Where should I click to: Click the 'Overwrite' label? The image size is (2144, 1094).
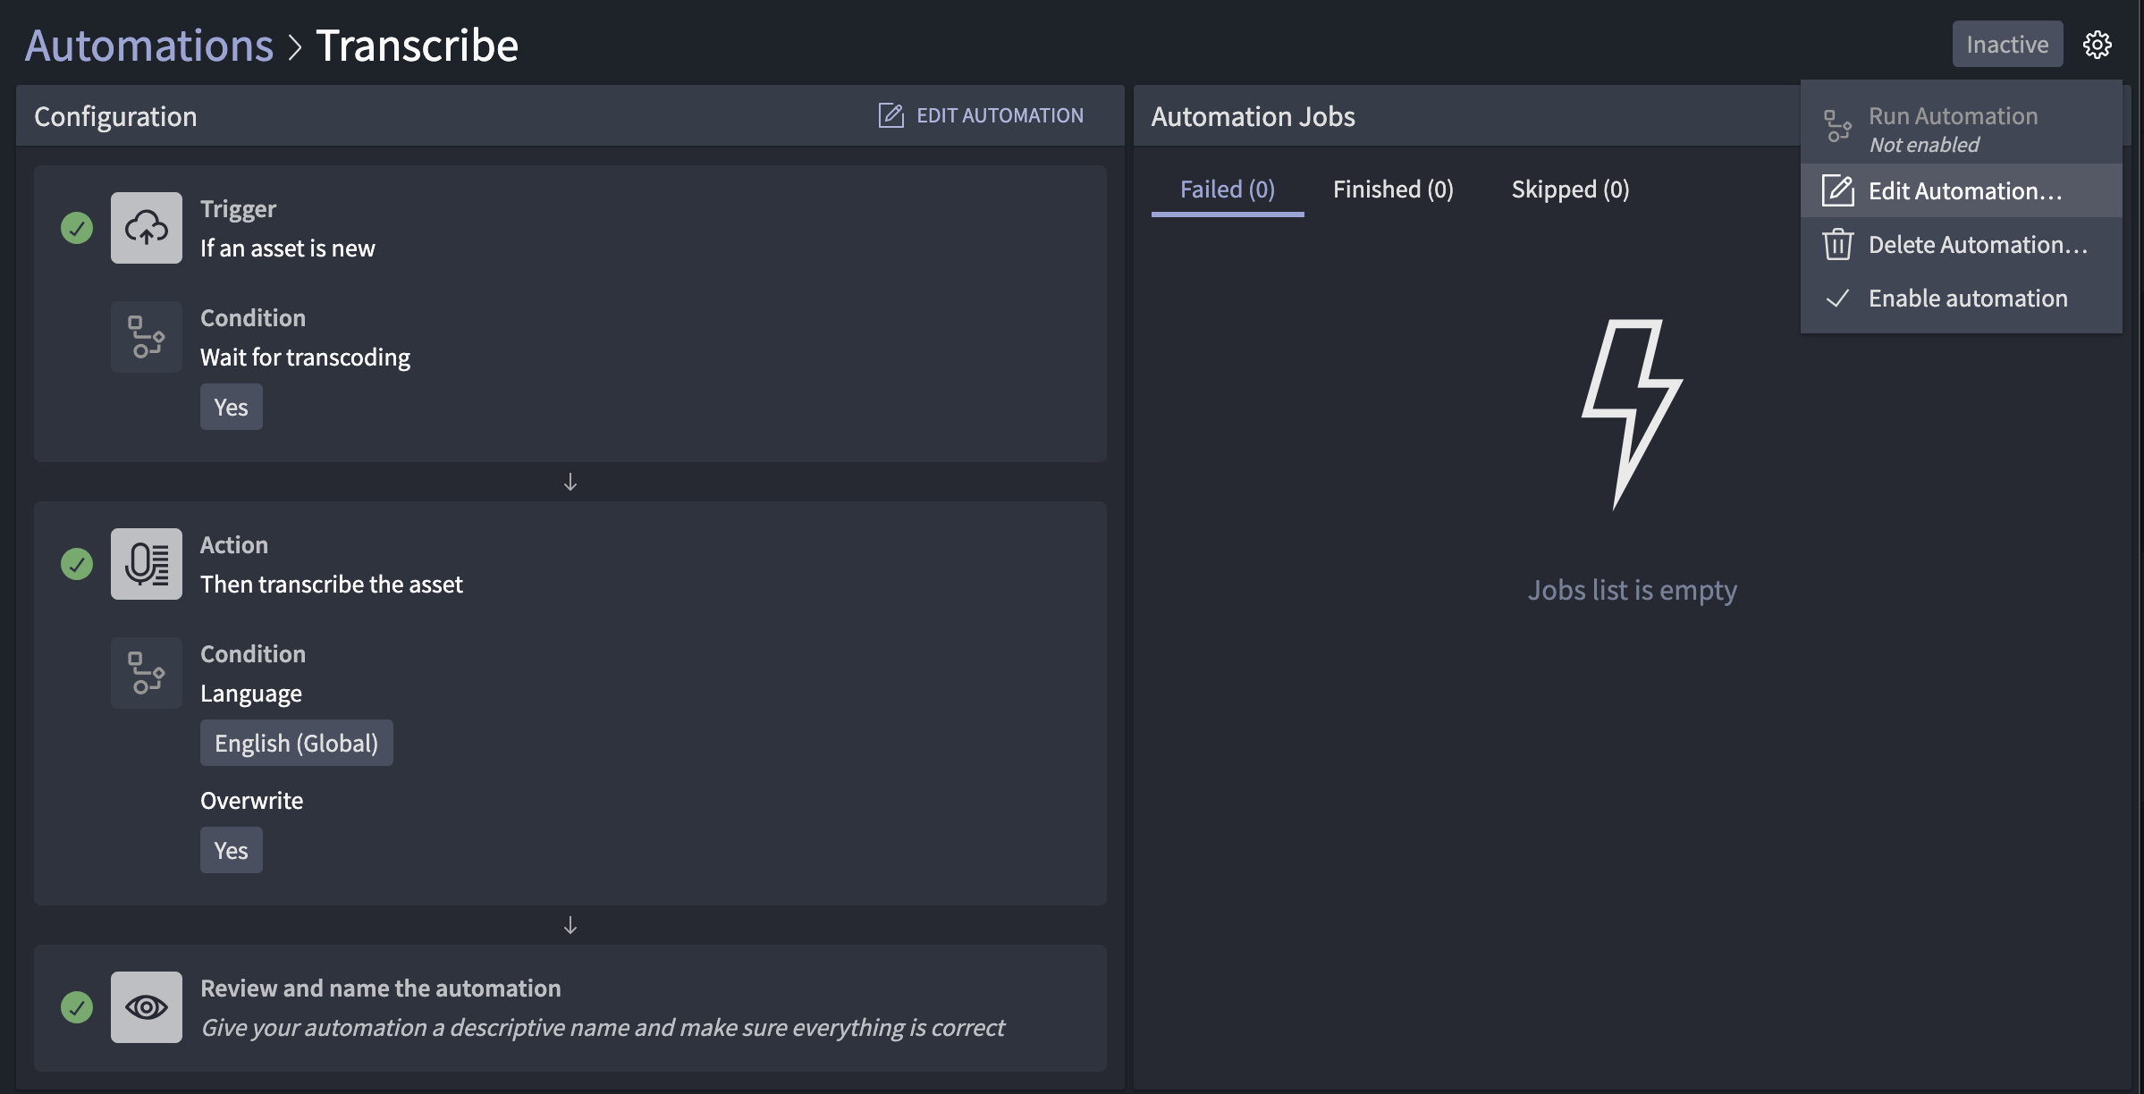pyautogui.click(x=252, y=800)
